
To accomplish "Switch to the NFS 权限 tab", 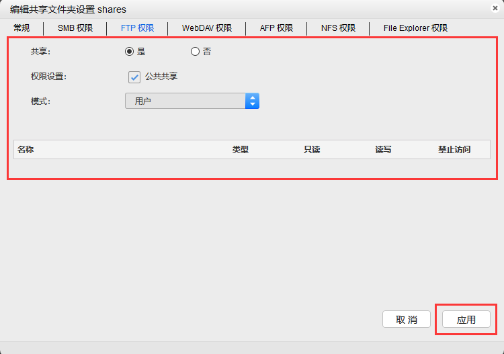I will pos(338,28).
